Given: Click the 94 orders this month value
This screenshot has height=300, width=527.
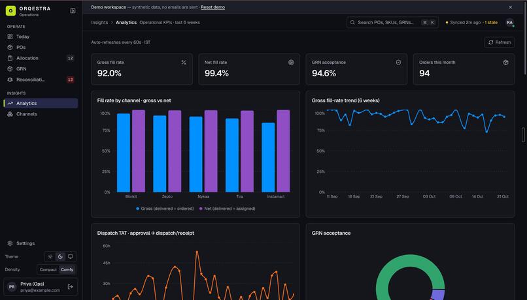Looking at the screenshot, I should 424,73.
